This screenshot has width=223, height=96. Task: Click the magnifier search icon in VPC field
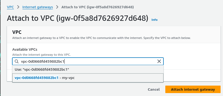(17, 61)
